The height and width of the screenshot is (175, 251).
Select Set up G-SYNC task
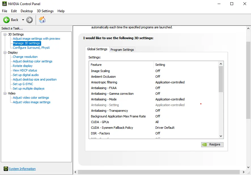click(x=23, y=84)
